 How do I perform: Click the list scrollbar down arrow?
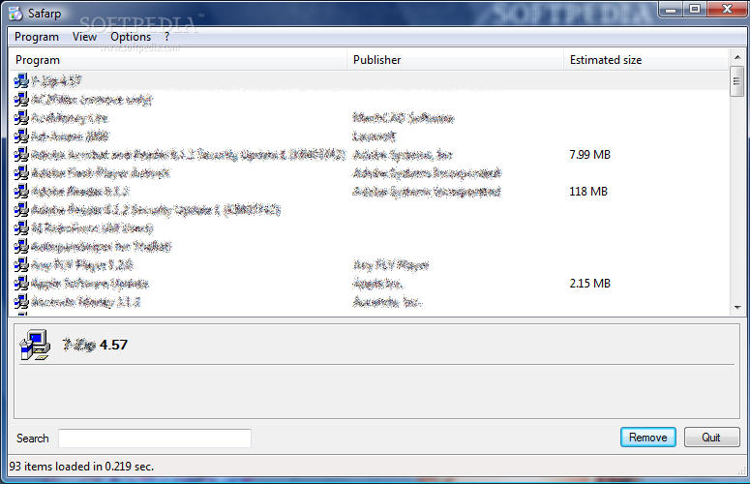coord(737,307)
